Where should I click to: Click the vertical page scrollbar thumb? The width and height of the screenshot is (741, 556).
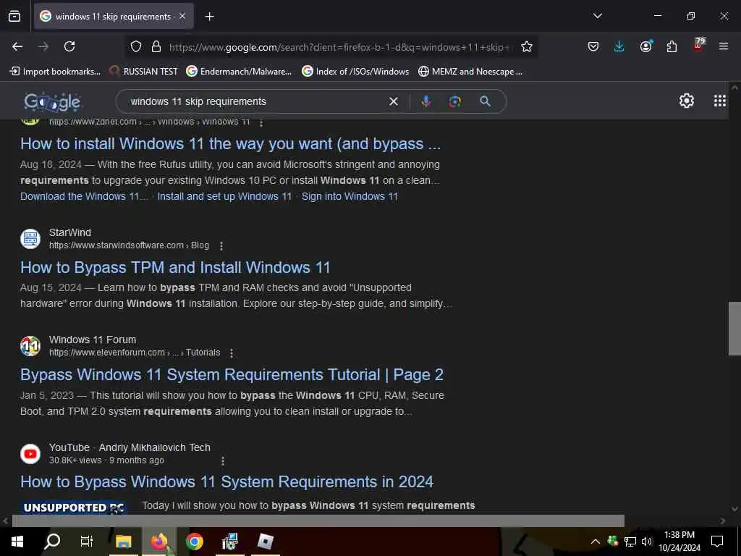(734, 328)
